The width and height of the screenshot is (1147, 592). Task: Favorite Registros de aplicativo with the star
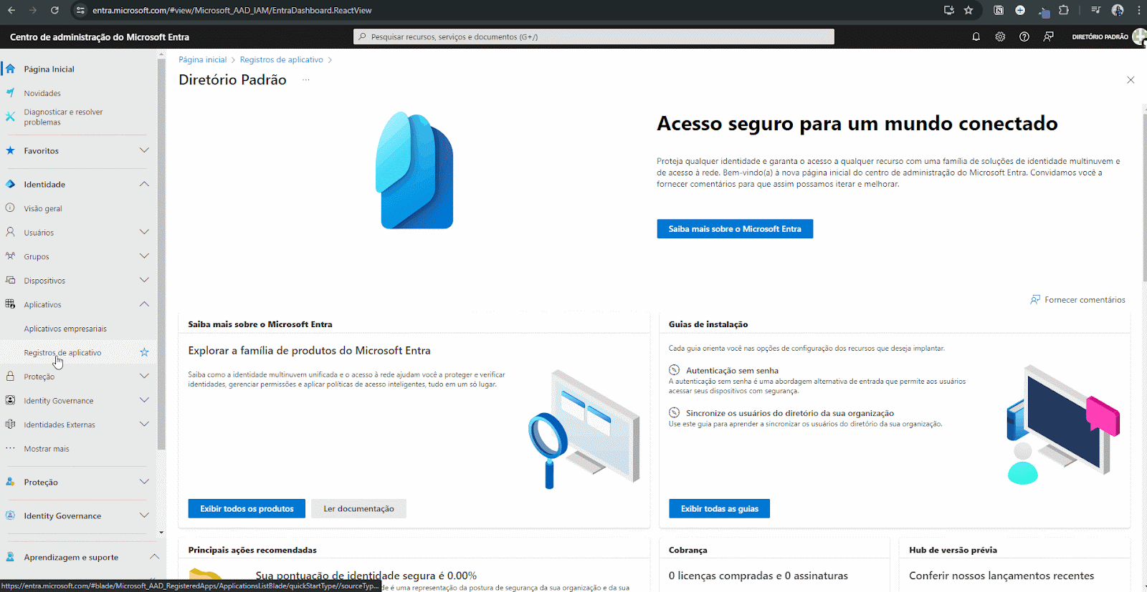point(144,352)
